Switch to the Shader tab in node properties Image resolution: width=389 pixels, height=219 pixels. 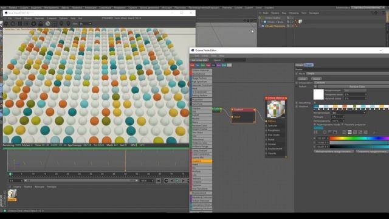309,65
